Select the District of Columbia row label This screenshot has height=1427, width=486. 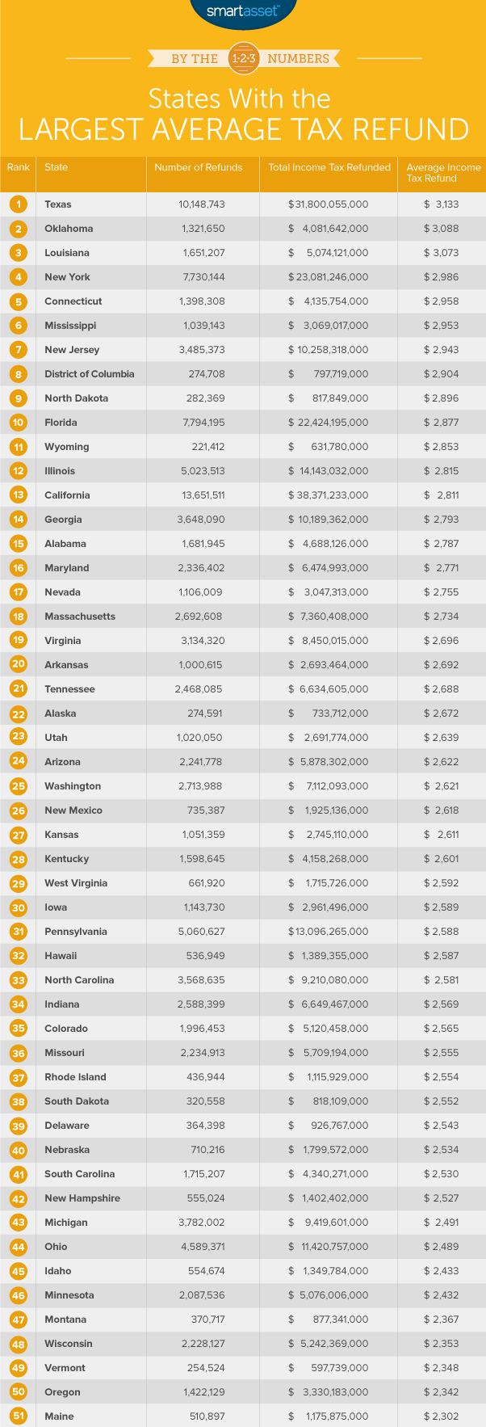[90, 374]
